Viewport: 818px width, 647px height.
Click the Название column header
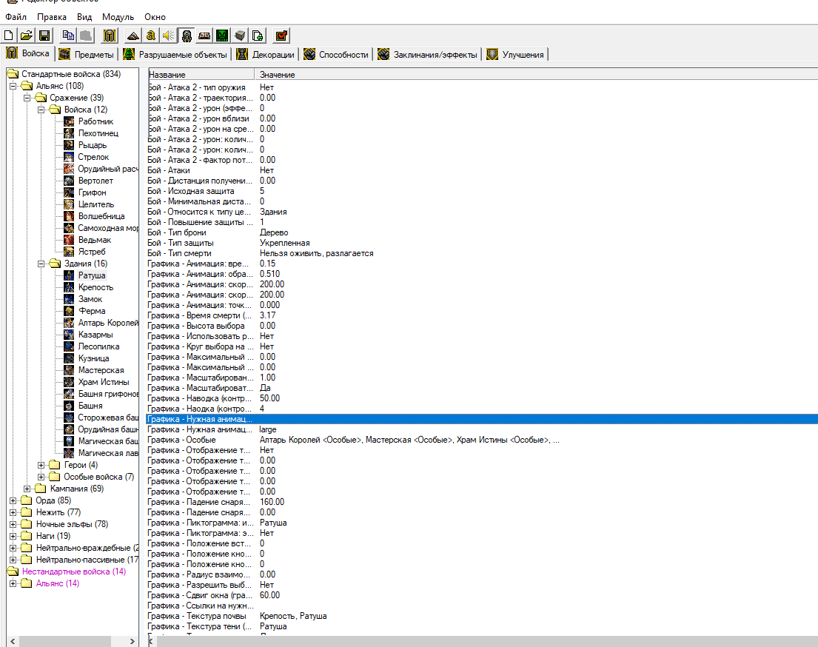(x=201, y=75)
